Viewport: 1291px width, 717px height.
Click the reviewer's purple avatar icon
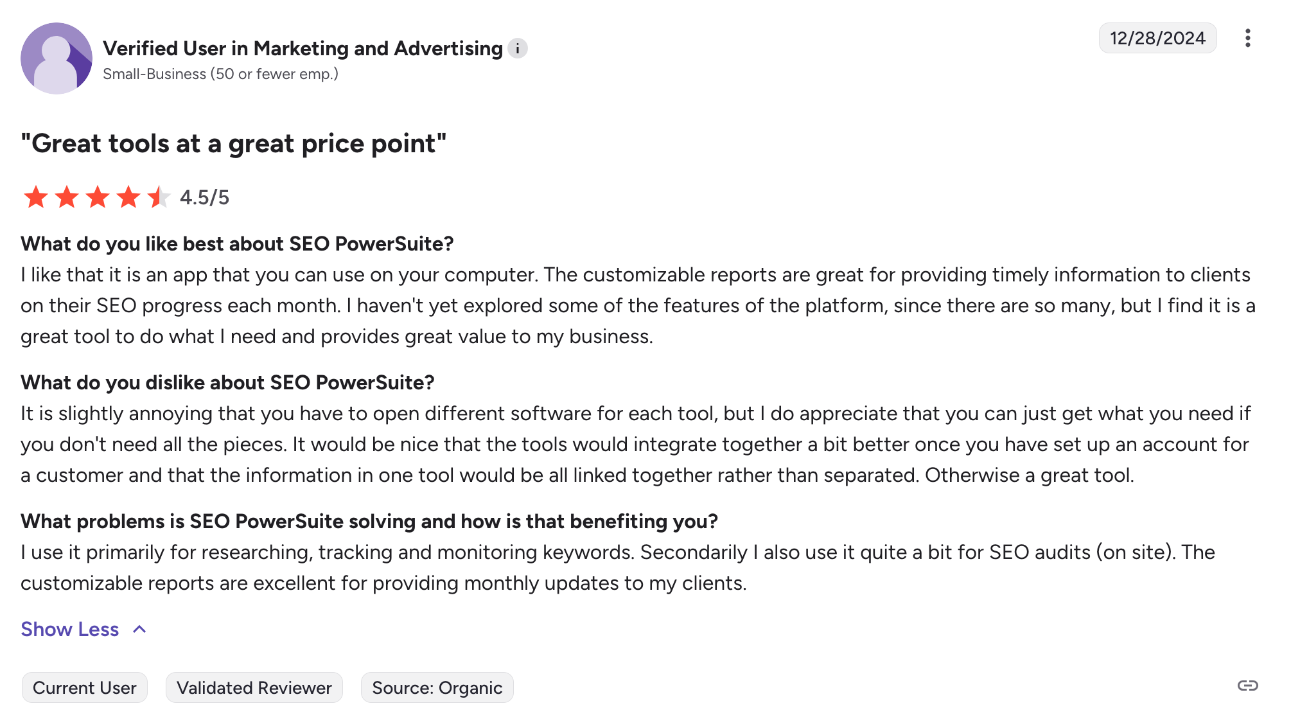point(57,58)
